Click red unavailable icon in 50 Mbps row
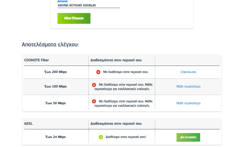Screen dimensions: 230x147 click(94, 102)
